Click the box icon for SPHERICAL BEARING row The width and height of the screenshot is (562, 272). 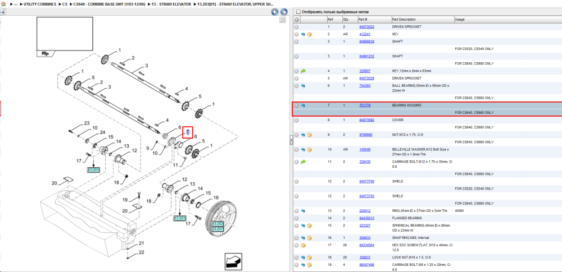309,226
